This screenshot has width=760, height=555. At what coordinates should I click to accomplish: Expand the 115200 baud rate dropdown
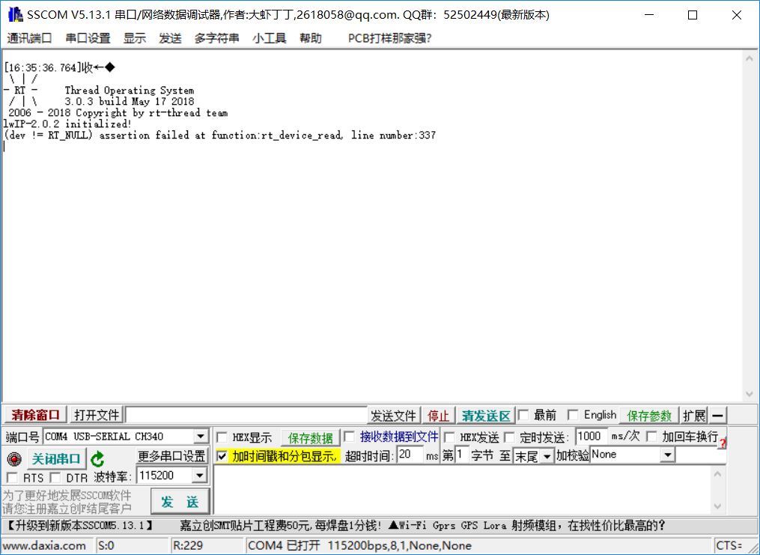pyautogui.click(x=199, y=476)
